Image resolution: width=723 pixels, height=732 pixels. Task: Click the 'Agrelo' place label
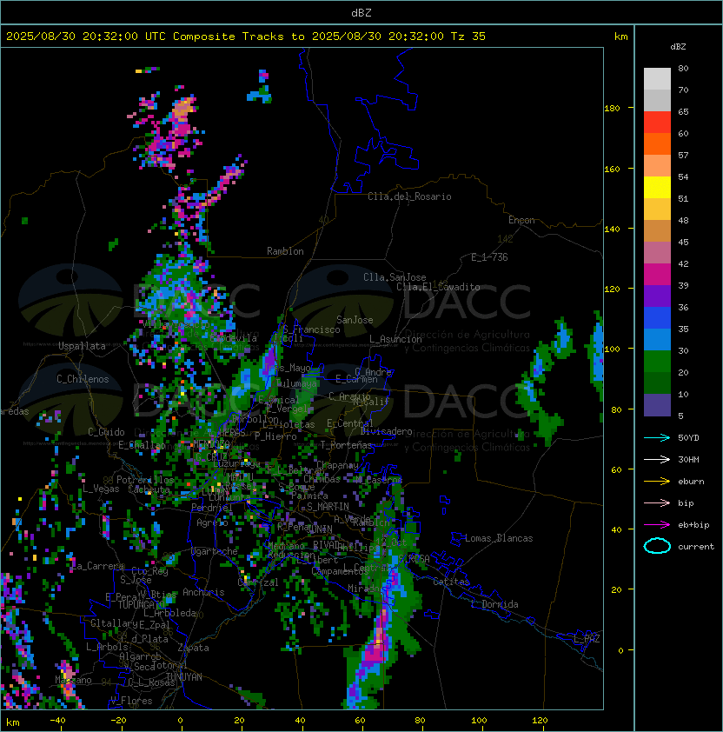(212, 522)
